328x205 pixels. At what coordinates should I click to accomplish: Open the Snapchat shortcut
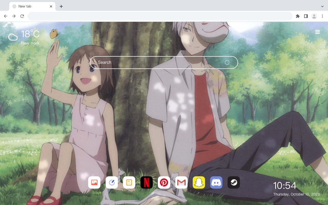tap(199, 182)
